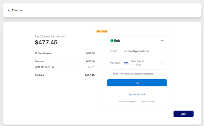The width and height of the screenshot is (204, 126).
Task: Click the green Link logo
Action: point(115,41)
